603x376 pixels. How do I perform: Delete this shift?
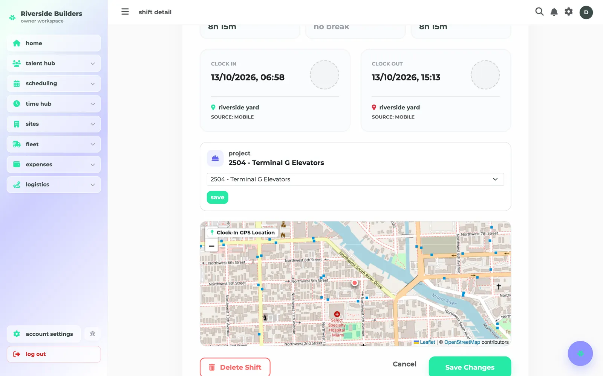tap(235, 367)
